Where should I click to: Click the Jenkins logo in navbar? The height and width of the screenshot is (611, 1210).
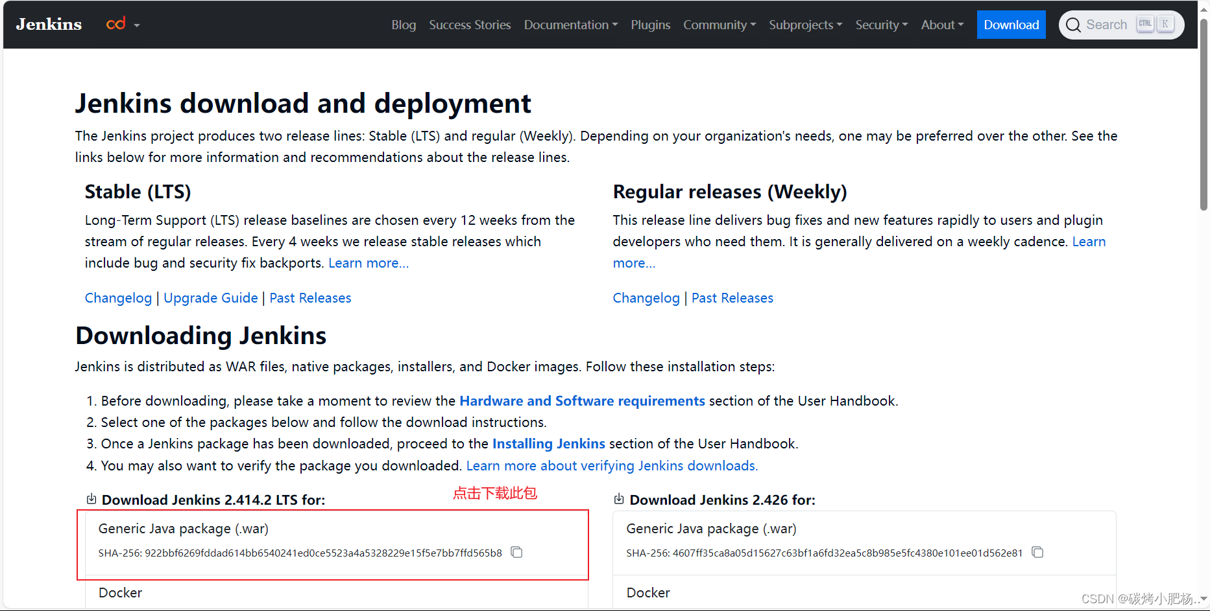tap(49, 25)
